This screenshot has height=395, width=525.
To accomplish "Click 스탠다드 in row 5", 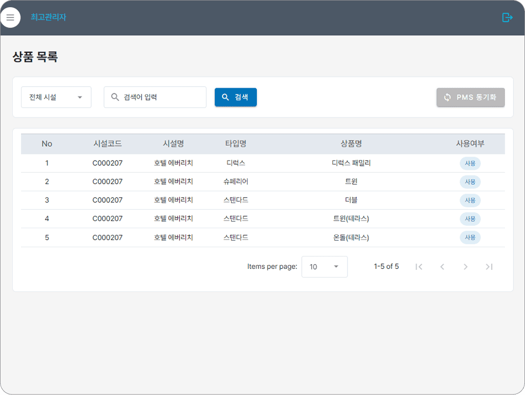I will pyautogui.click(x=236, y=238).
